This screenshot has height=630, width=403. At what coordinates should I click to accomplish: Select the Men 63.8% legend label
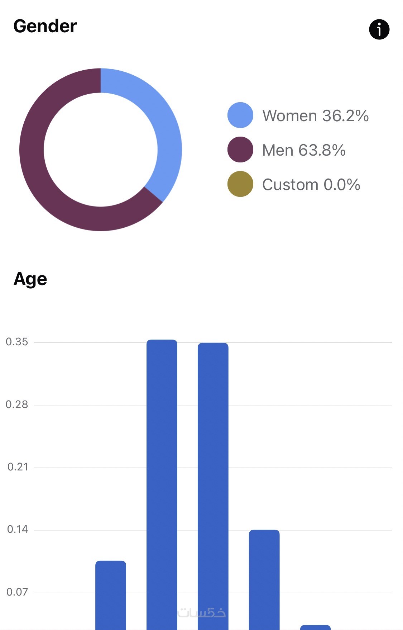pos(304,150)
